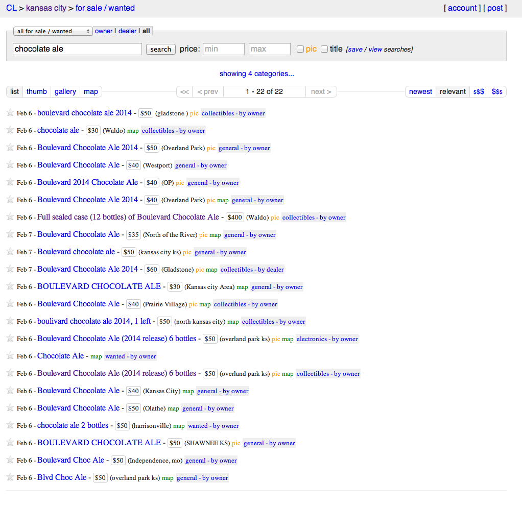Open the CL home link

[x=11, y=8]
